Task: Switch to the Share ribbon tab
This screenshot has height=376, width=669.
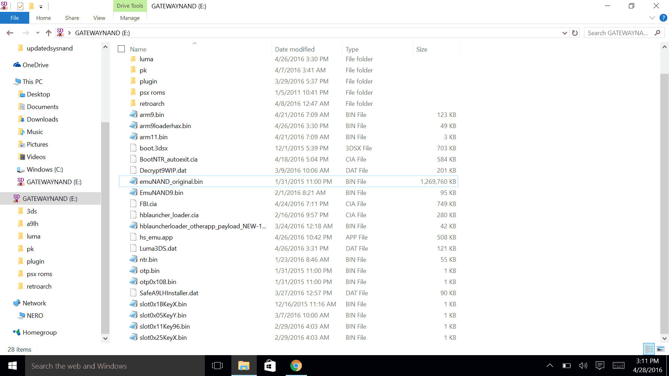Action: [x=72, y=18]
